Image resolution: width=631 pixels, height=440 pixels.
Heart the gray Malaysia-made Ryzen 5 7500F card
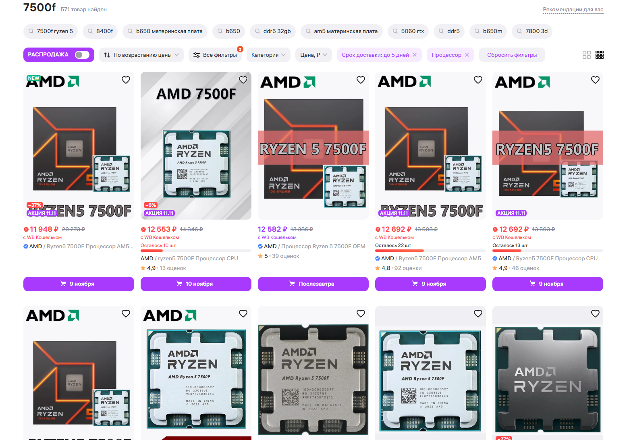click(361, 313)
